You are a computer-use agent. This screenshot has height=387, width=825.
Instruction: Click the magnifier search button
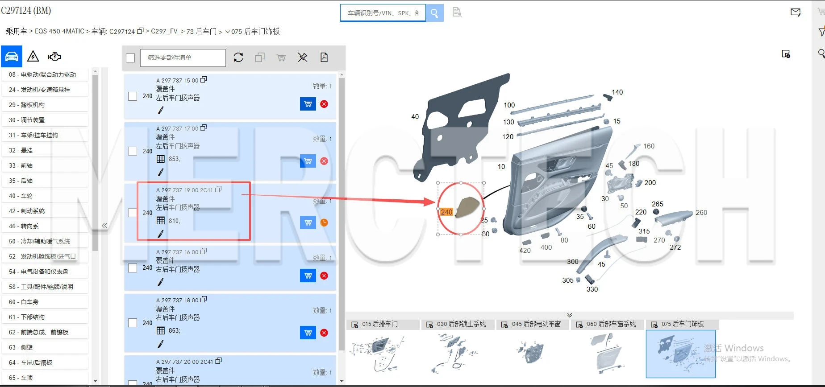click(434, 13)
